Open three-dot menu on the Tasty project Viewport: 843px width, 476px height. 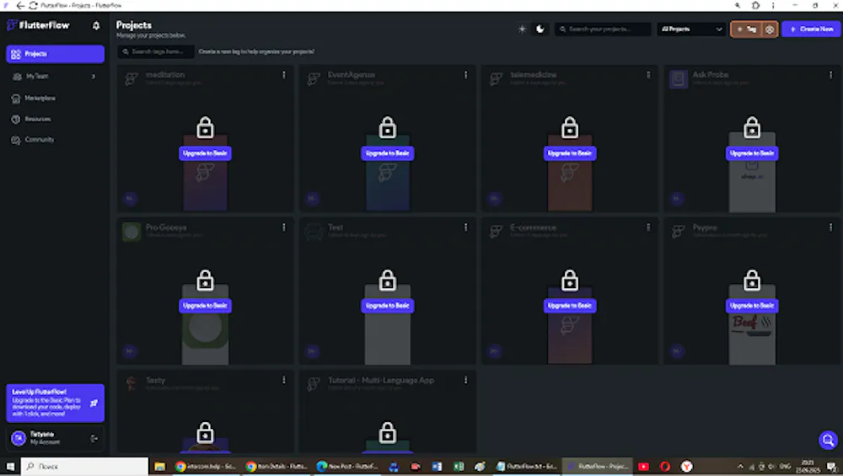[284, 380]
